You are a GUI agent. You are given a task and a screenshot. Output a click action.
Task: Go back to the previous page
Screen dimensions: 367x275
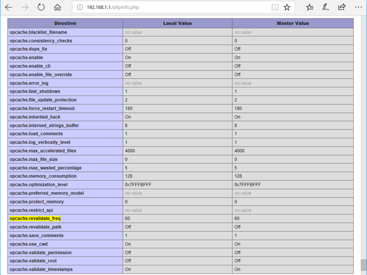click(x=9, y=7)
